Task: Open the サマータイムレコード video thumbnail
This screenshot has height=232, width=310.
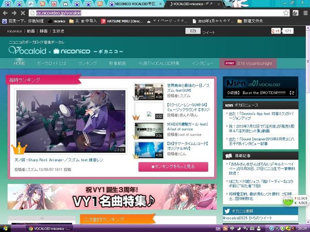Action: click(x=149, y=149)
